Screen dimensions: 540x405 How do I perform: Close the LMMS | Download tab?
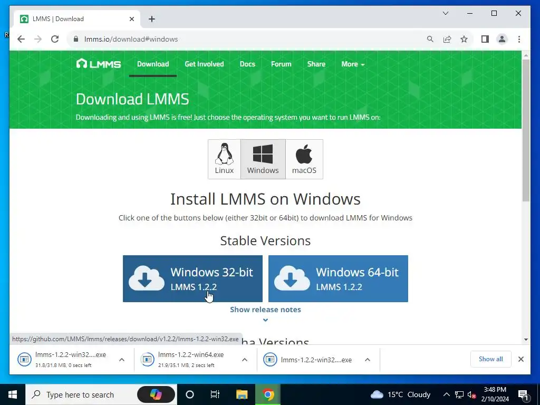click(131, 19)
